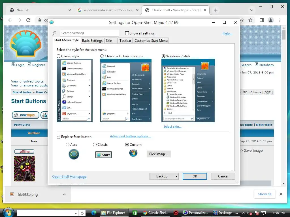This screenshot has width=290, height=217.
Task: Reload the page in Chrome
Action: click(28, 20)
